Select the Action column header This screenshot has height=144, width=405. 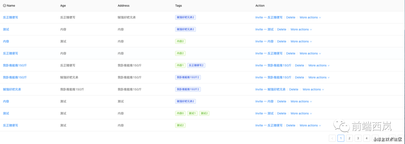click(x=260, y=5)
